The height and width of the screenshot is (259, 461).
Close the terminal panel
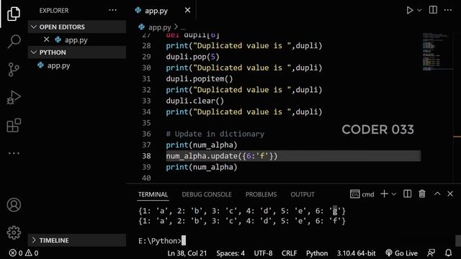pyautogui.click(x=449, y=194)
